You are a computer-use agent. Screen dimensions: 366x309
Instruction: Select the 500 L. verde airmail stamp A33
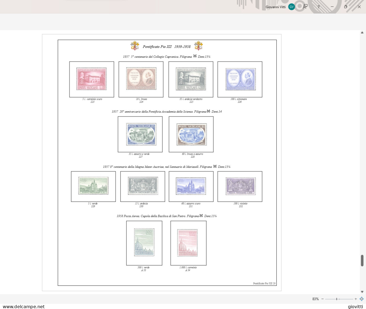[x=144, y=243]
